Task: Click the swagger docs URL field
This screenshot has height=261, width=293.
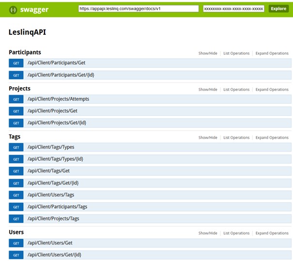Action: point(138,9)
